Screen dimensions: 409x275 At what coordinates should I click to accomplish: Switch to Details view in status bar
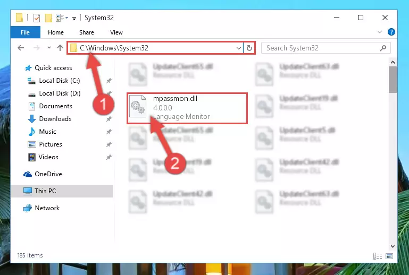click(x=378, y=256)
